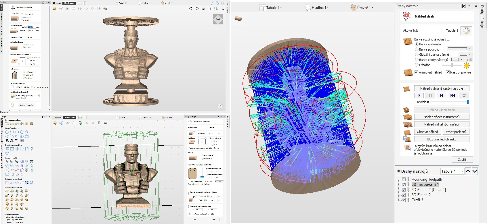
Task: Click the dome shape modeling tool icon
Action: (12, 191)
